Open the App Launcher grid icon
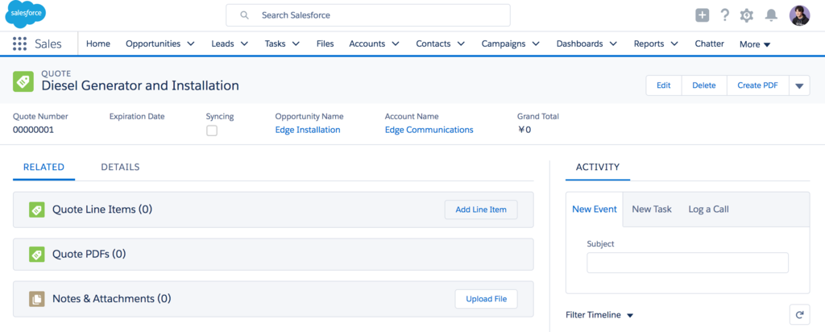The image size is (825, 332). pyautogui.click(x=19, y=44)
